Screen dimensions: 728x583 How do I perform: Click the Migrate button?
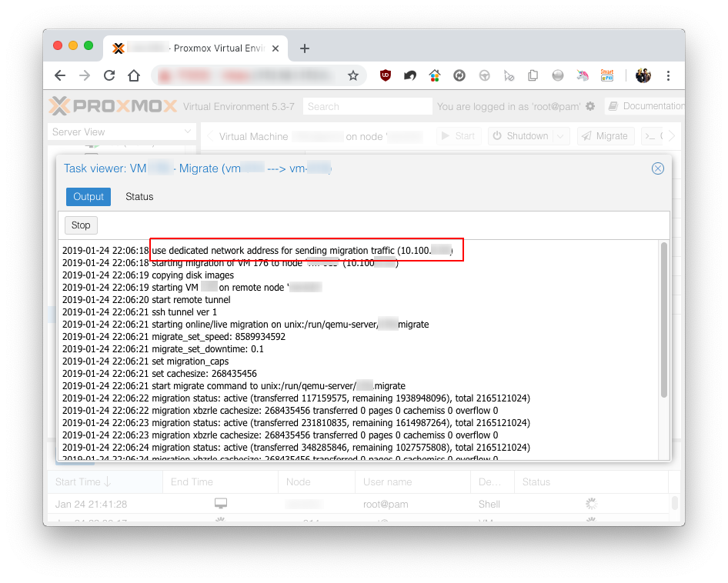[x=606, y=136]
